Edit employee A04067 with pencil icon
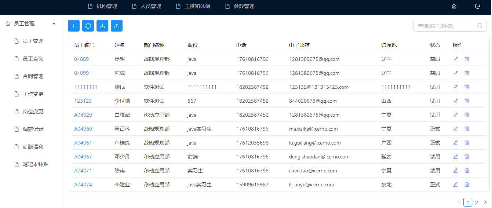 click(456, 156)
